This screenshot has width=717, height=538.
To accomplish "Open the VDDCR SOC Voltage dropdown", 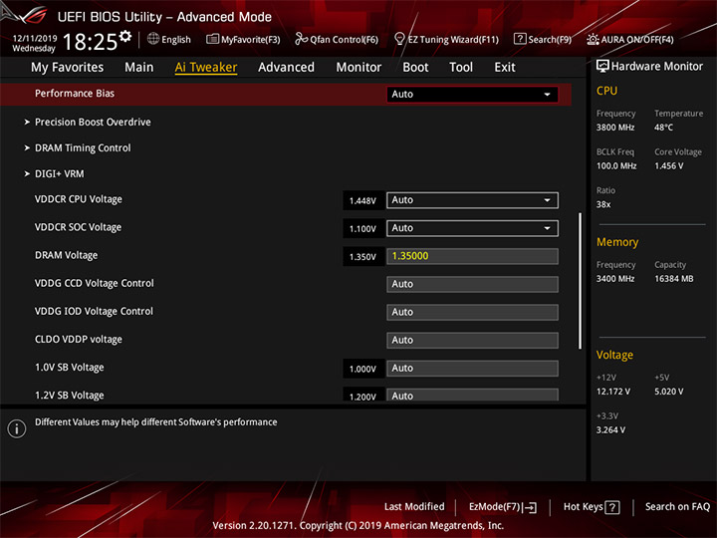I will tap(472, 228).
